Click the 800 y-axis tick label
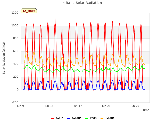 coord(16,38)
